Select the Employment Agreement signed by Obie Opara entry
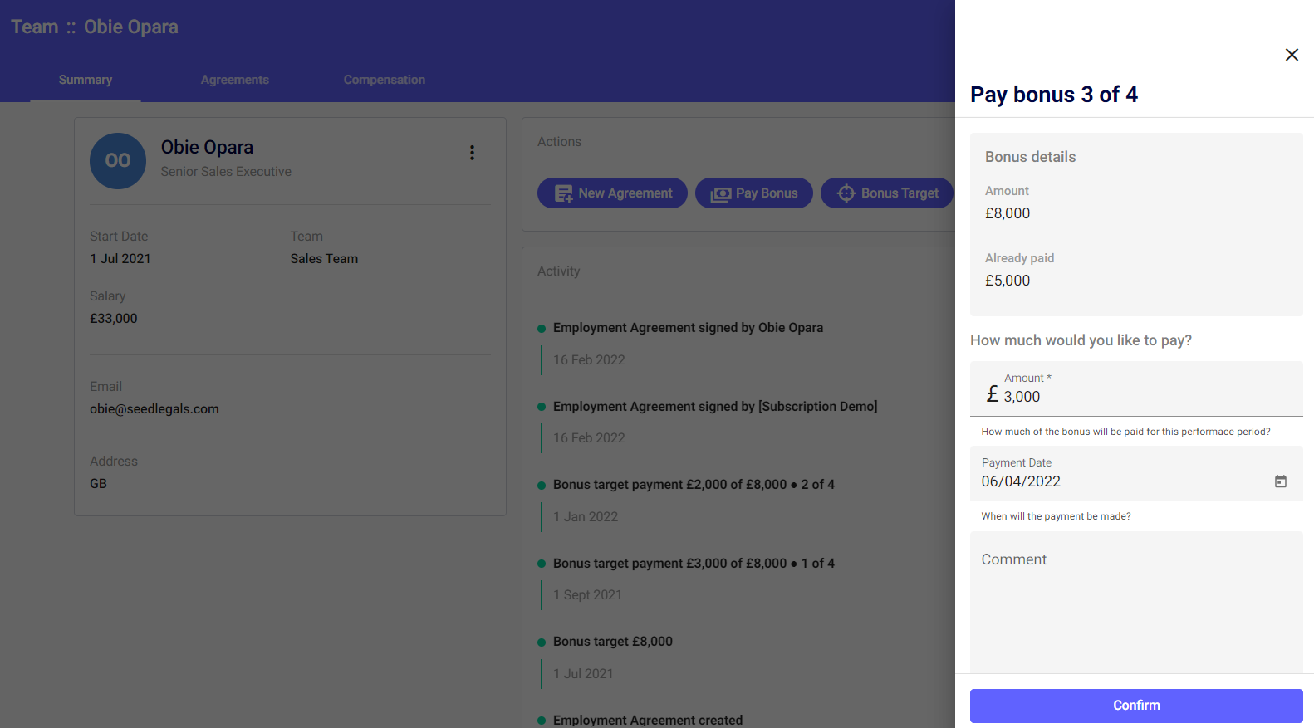This screenshot has height=728, width=1314. (688, 328)
